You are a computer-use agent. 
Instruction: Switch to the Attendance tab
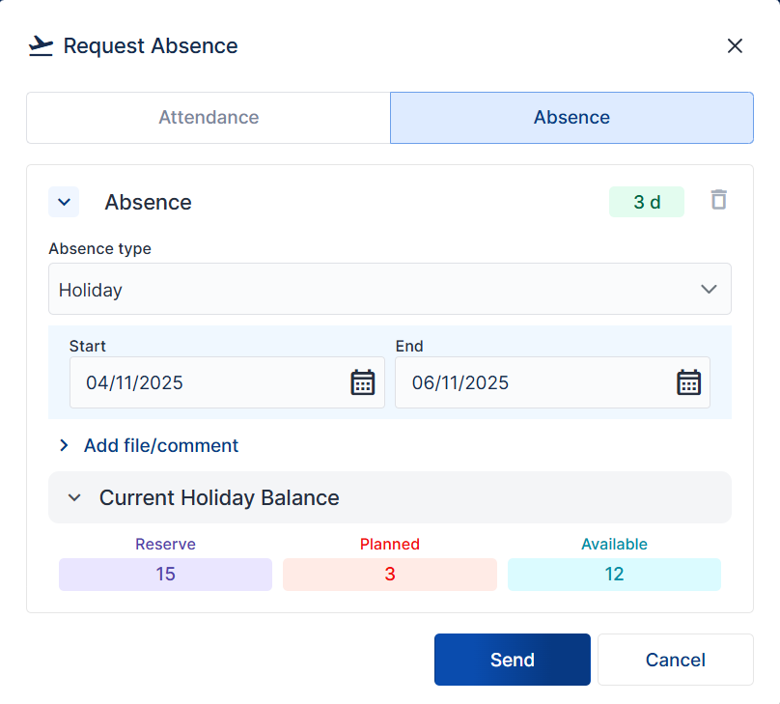tap(208, 117)
